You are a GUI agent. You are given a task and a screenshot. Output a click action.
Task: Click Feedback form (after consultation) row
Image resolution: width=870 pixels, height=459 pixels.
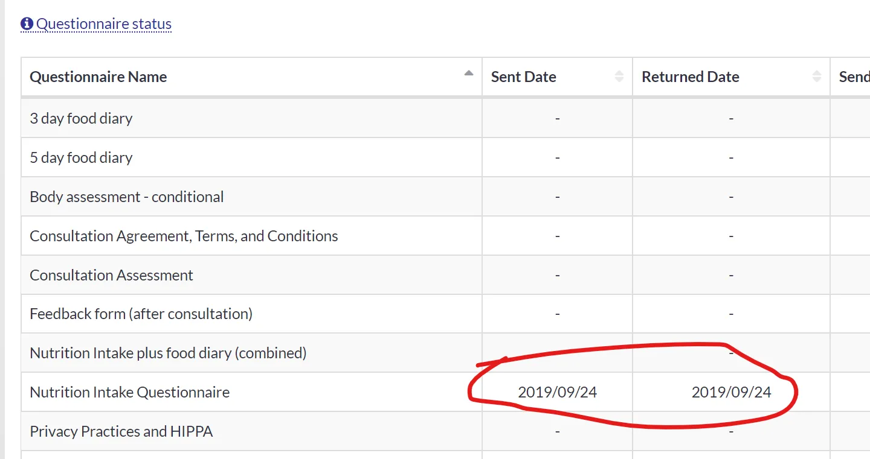(x=141, y=314)
